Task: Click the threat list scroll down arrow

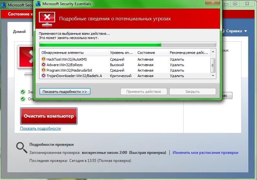Action: pyautogui.click(x=213, y=75)
